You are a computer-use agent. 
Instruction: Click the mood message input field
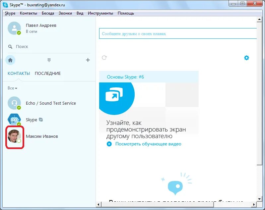(178, 33)
